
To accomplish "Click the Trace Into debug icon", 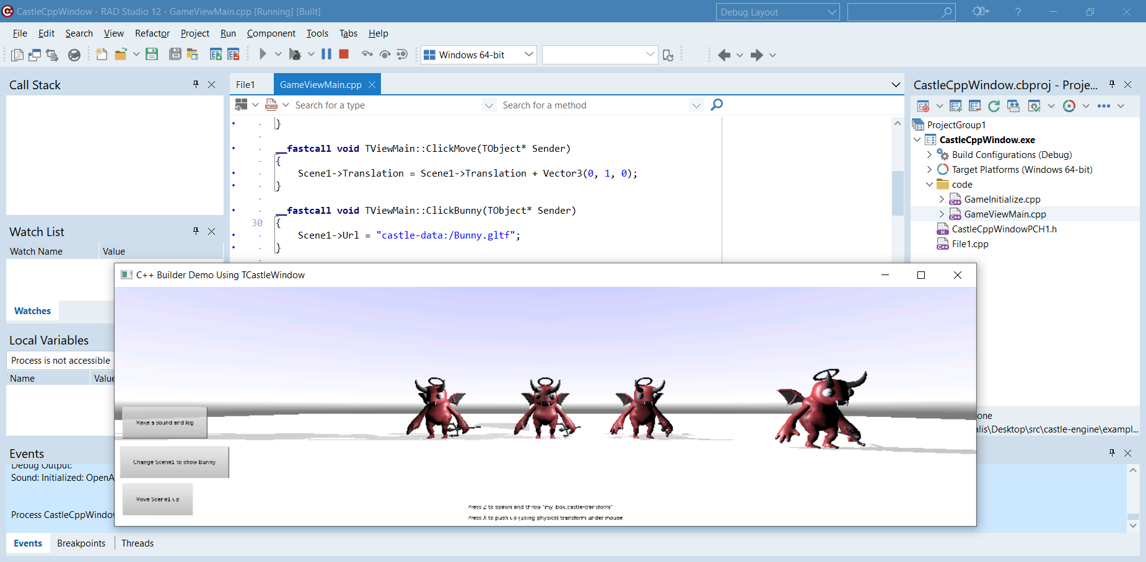I will click(x=367, y=55).
